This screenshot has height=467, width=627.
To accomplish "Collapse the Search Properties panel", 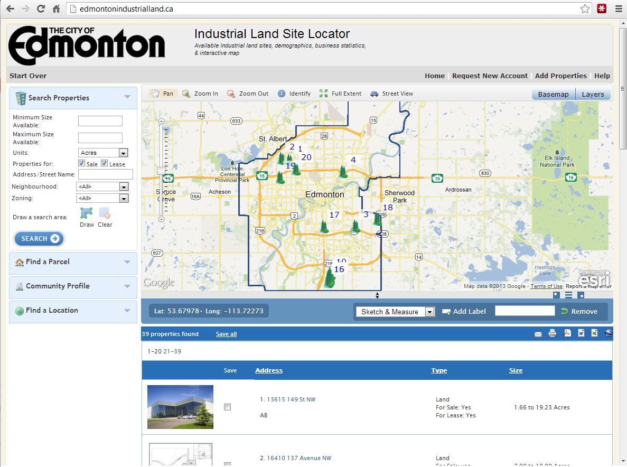I will click(x=127, y=97).
